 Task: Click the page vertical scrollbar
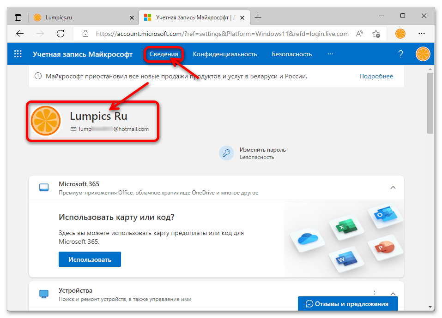[430, 103]
